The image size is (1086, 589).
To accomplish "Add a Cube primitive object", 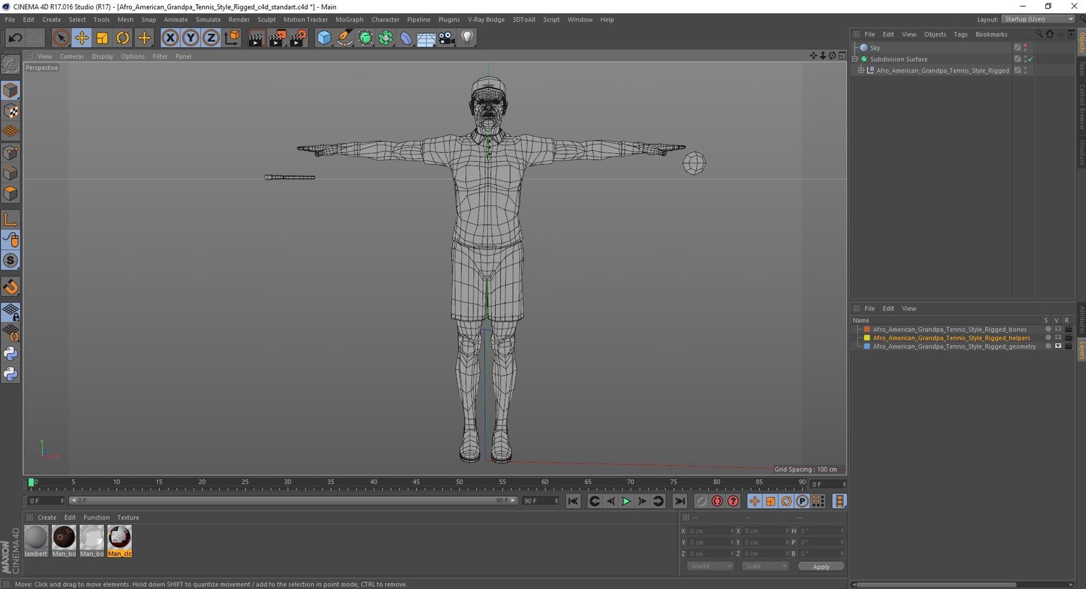I will pyautogui.click(x=324, y=38).
